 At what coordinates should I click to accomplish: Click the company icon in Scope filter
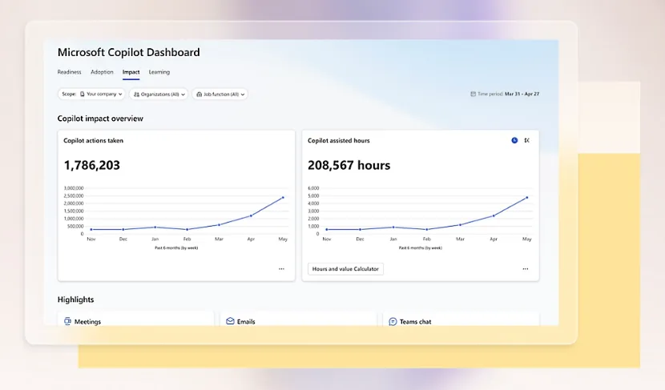pyautogui.click(x=83, y=94)
